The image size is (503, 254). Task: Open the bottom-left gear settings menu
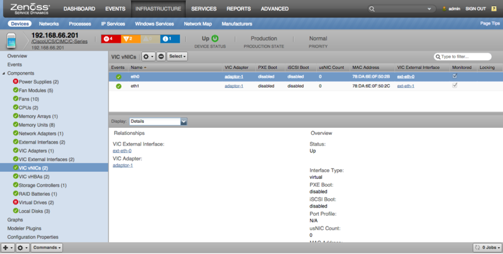(x=23, y=248)
